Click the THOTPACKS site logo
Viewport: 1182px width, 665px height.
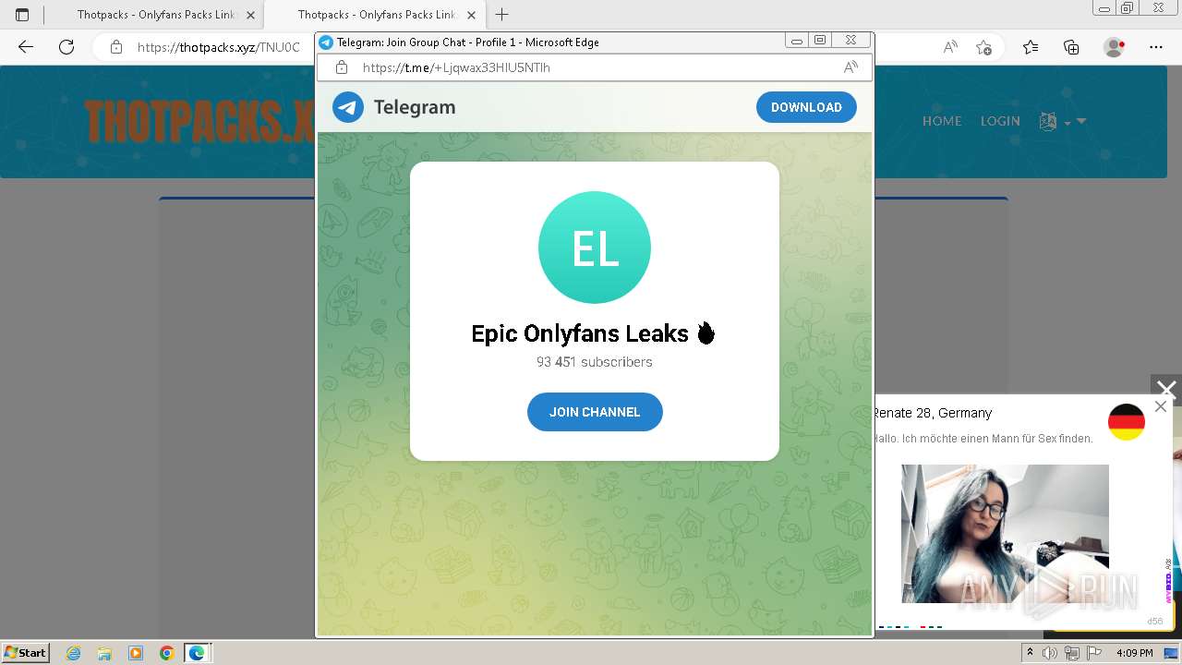199,121
